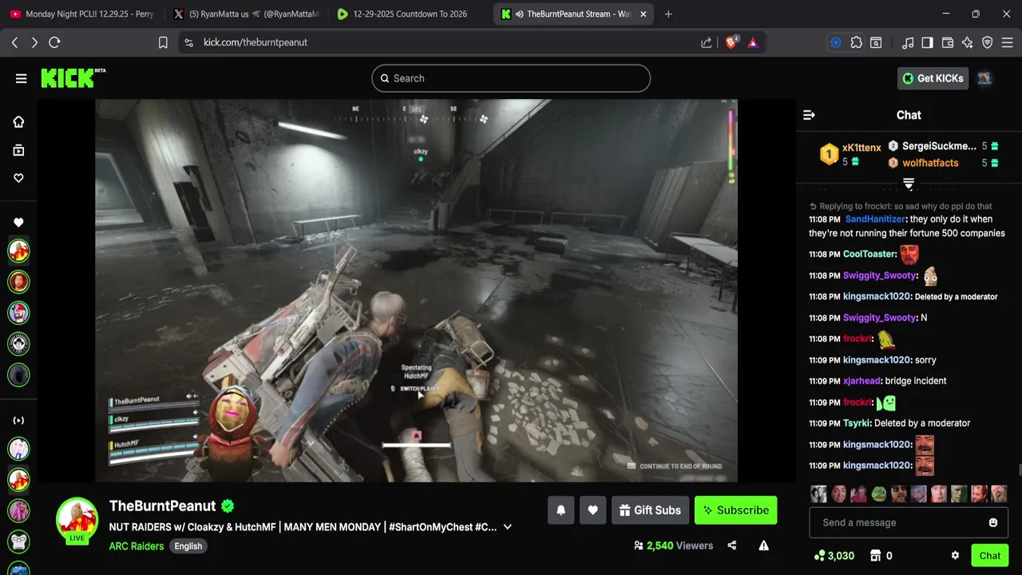Open the ARC Raiders category link

pos(137,546)
